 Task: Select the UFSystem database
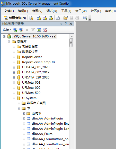point(29,98)
